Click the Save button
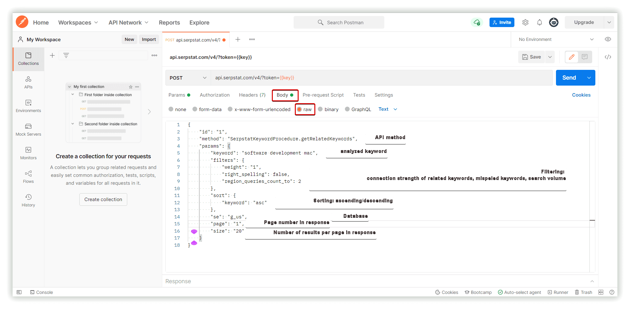 coord(532,57)
